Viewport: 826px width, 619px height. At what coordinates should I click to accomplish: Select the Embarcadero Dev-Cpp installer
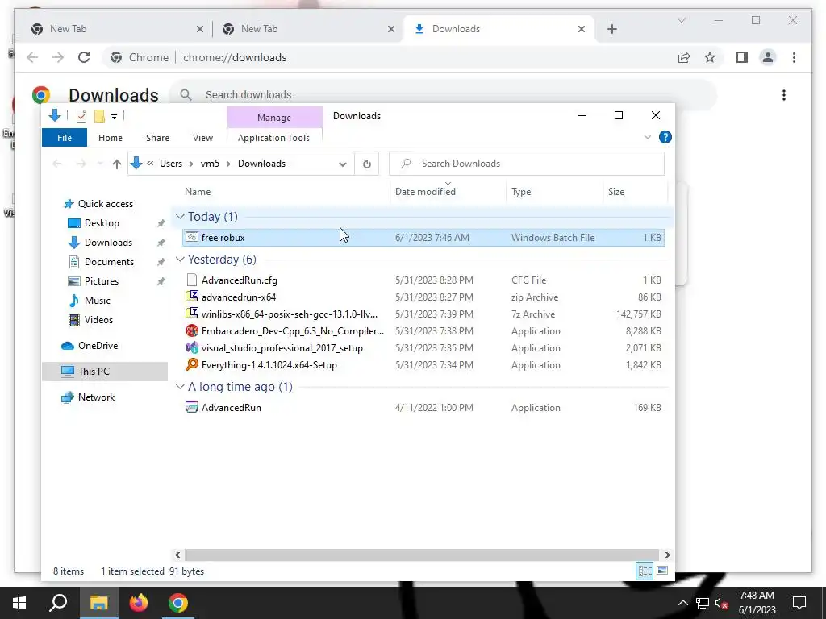point(423,331)
